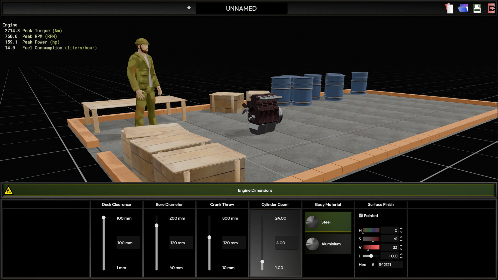
Task: Select the diamond icon beside the UNNAMED title
Action: click(189, 8)
